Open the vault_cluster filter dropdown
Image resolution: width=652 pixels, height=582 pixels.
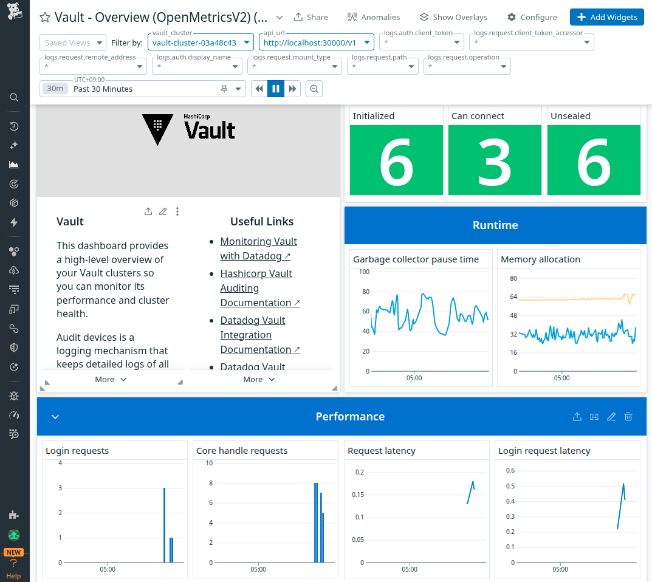201,43
